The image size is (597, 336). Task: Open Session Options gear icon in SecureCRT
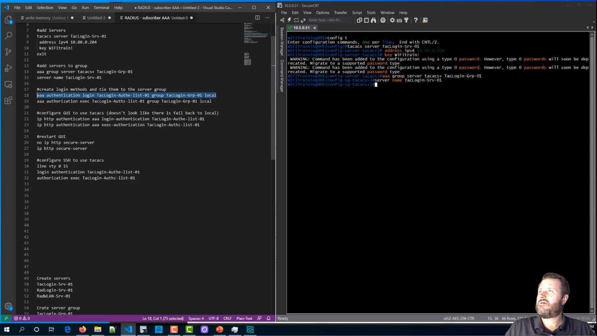tap(392, 20)
